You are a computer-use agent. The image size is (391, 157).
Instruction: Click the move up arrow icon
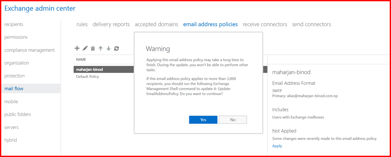[101, 48]
